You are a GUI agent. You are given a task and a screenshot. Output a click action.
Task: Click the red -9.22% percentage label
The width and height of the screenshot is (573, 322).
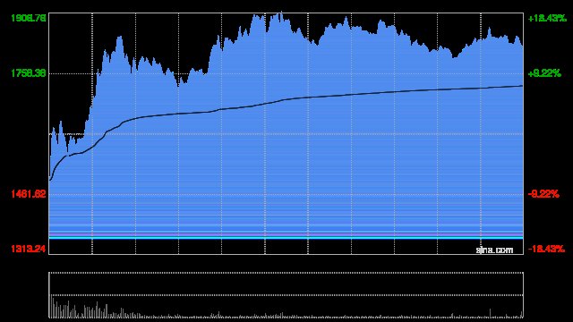tap(543, 194)
